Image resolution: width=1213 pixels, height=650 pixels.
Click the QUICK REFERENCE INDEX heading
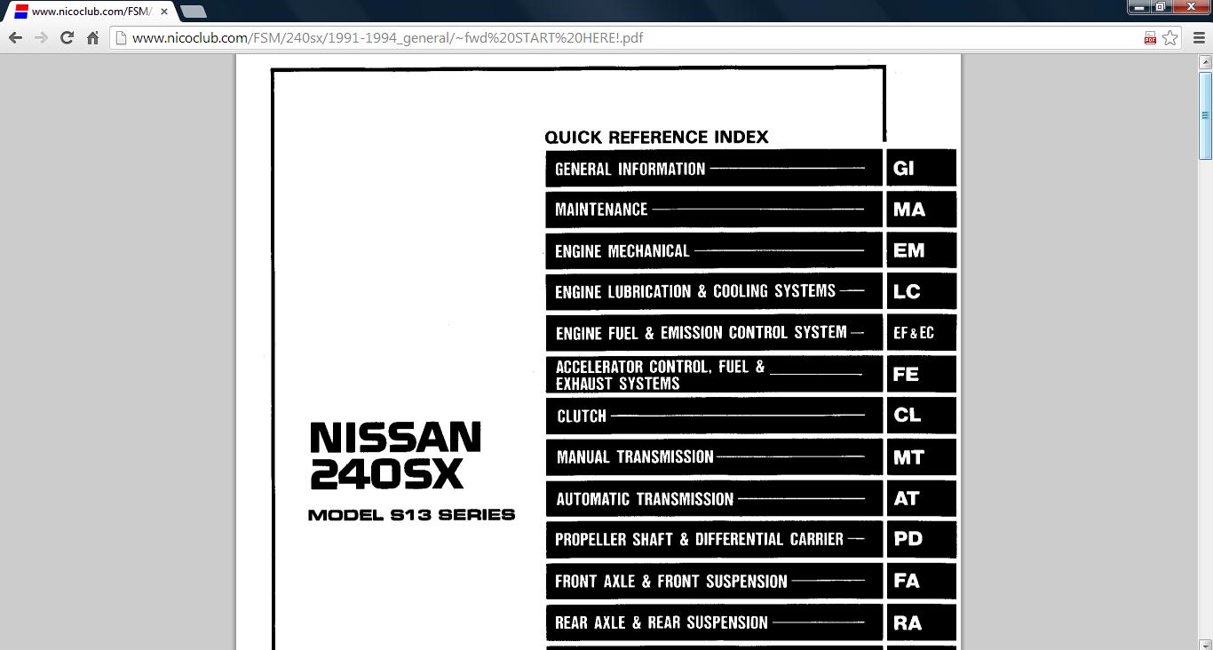coord(656,137)
